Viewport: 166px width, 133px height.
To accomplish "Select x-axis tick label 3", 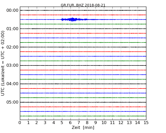I will click(x=45, y=123).
